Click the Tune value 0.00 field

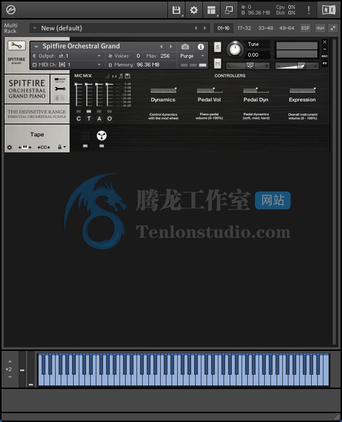(x=258, y=55)
